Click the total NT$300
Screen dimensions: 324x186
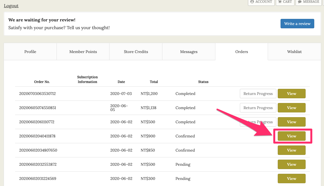148,179
